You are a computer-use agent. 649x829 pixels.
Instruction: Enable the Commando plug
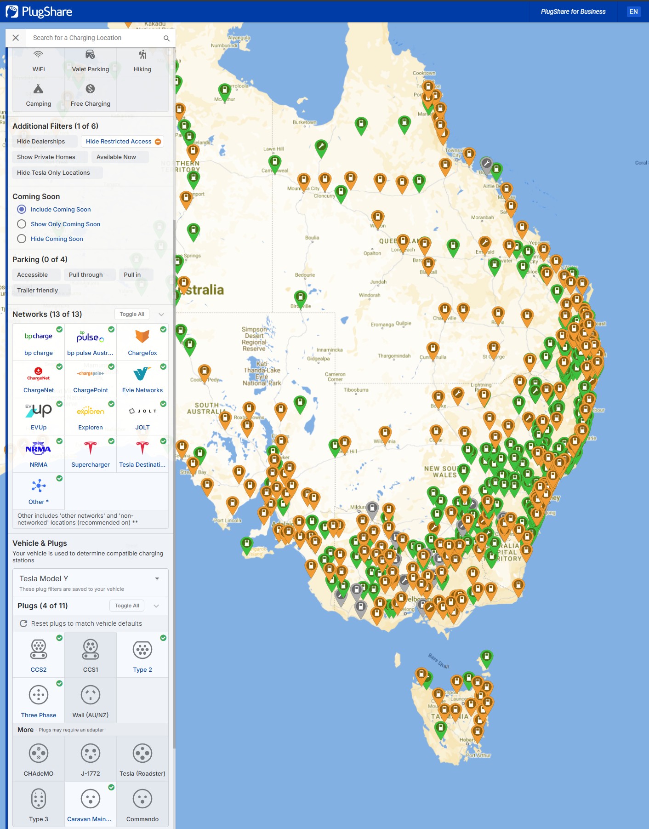[x=142, y=804]
